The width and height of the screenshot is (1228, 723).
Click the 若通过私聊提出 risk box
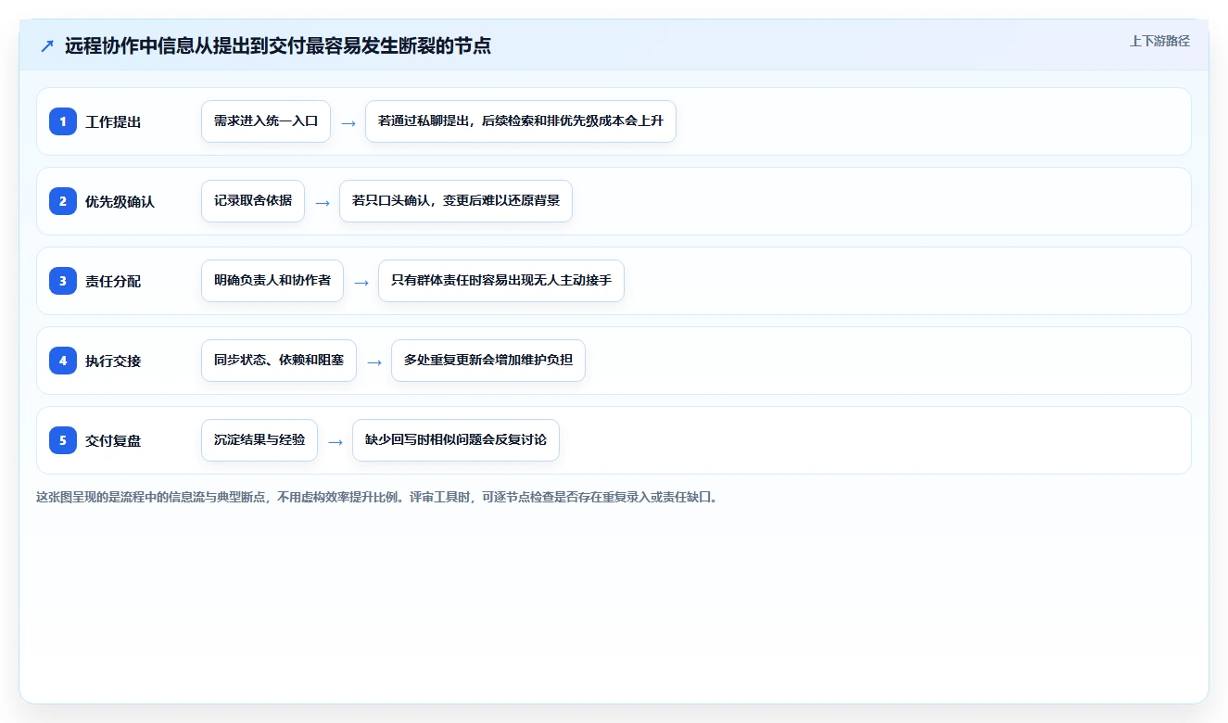[x=521, y=121]
